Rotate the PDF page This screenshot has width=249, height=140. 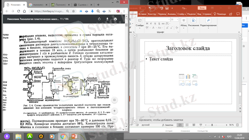click(99, 19)
